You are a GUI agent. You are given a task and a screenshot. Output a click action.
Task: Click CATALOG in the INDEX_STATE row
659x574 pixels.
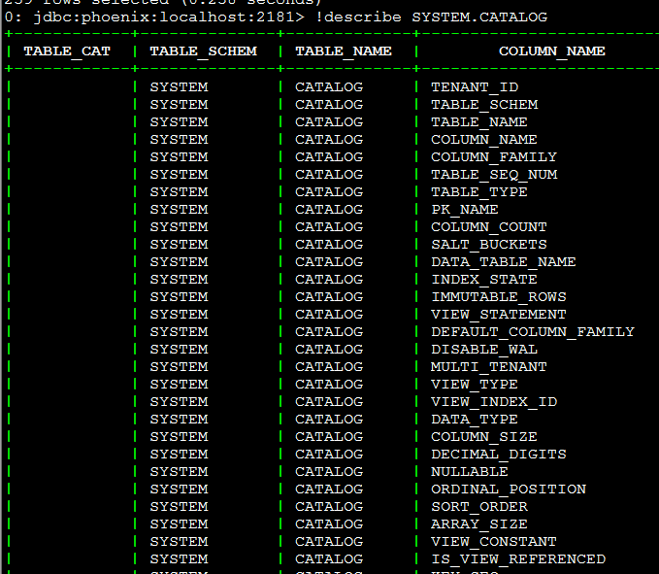pyautogui.click(x=329, y=279)
